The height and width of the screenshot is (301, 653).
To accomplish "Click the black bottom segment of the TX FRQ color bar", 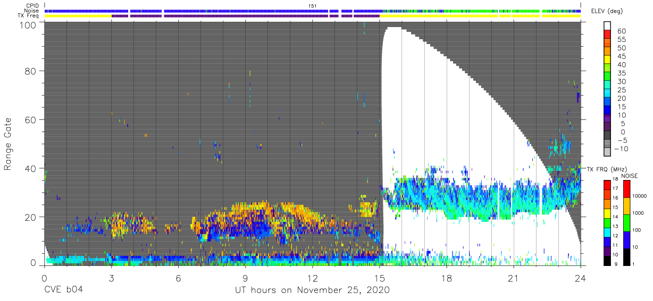I will coord(606,260).
